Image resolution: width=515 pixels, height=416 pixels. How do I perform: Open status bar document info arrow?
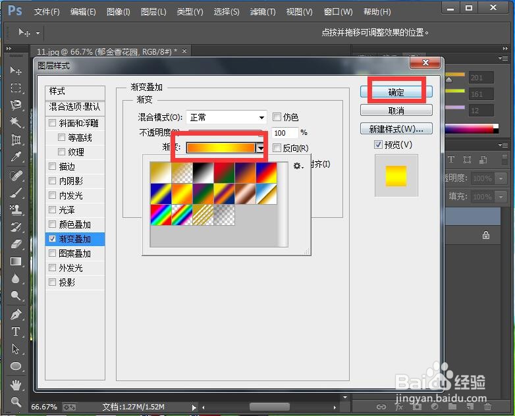click(194, 407)
